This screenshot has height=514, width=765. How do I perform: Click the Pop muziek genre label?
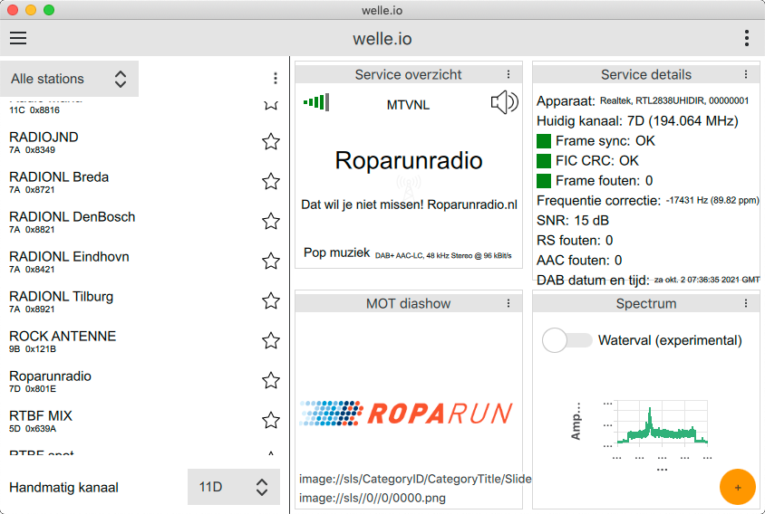pos(336,252)
